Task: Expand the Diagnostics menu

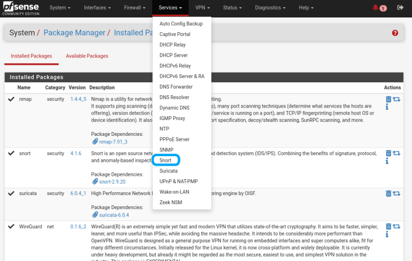Action: pos(270,8)
